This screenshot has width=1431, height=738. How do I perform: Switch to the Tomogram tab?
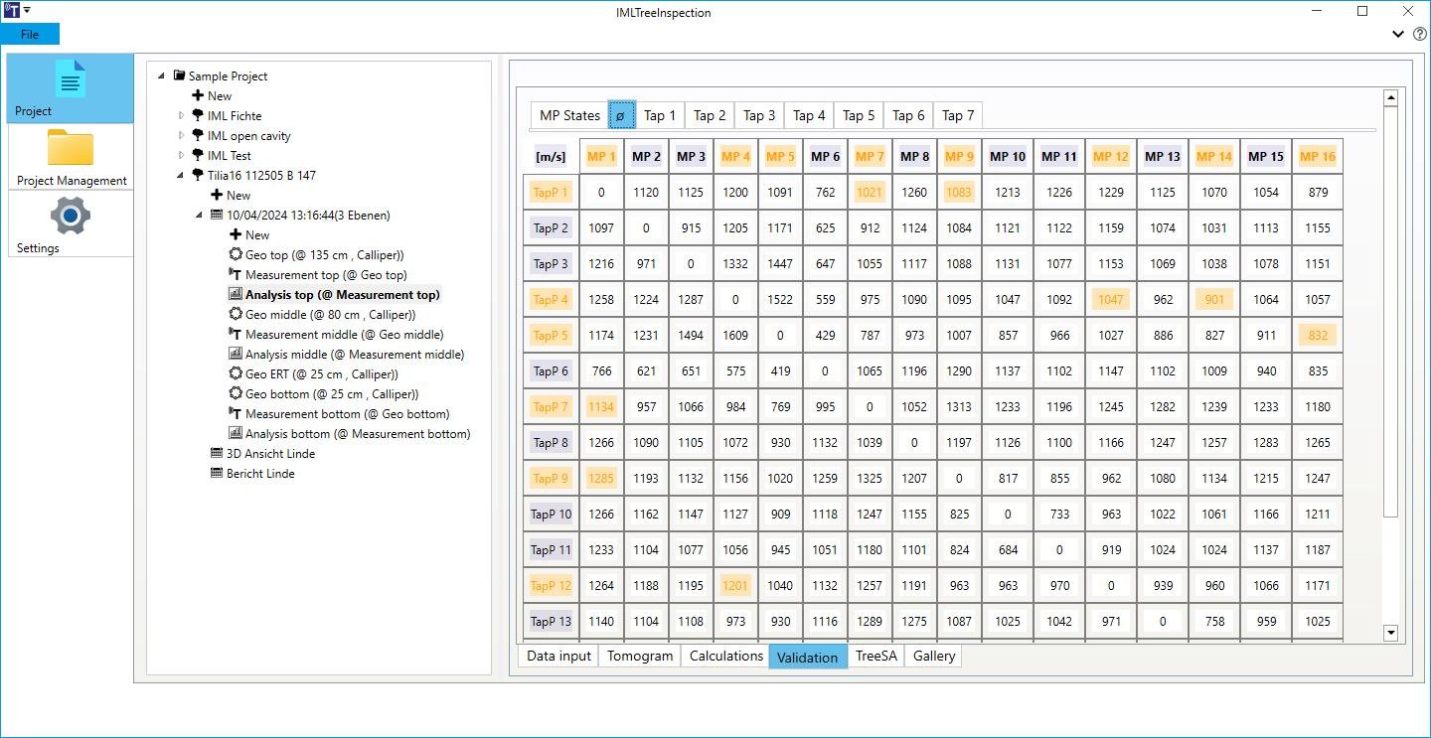(x=639, y=656)
